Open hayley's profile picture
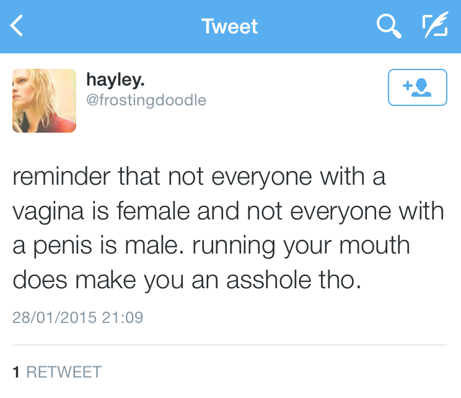 (45, 100)
